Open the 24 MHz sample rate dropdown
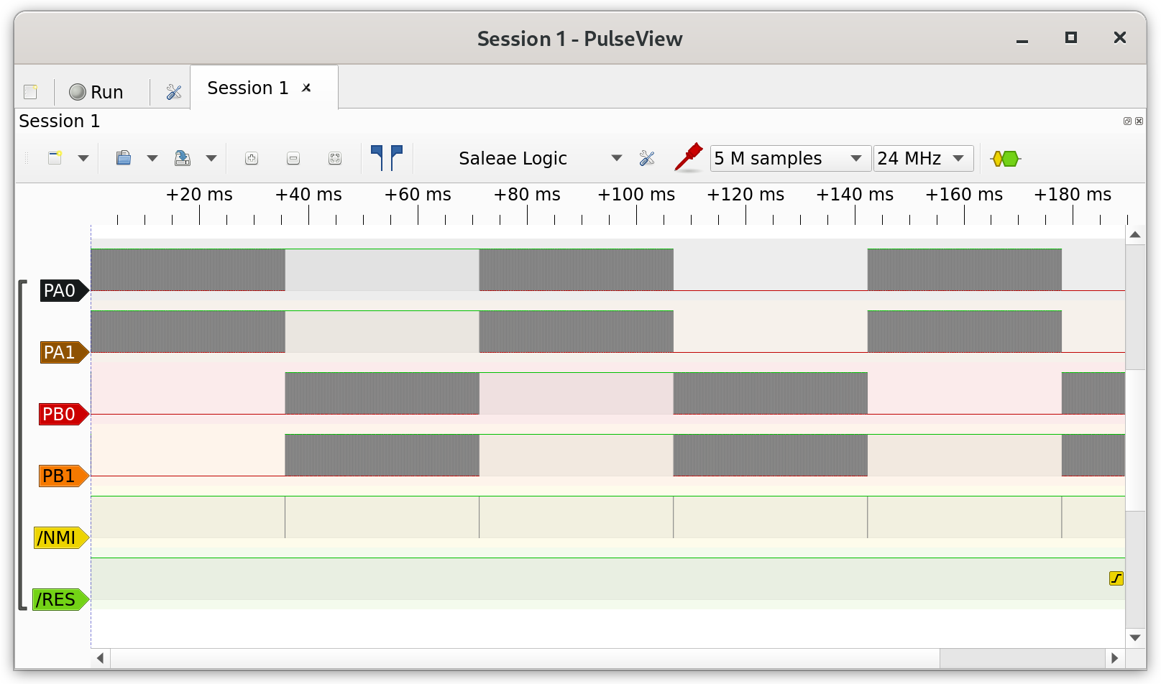Screen dimensions: 1161x684 coord(923,159)
